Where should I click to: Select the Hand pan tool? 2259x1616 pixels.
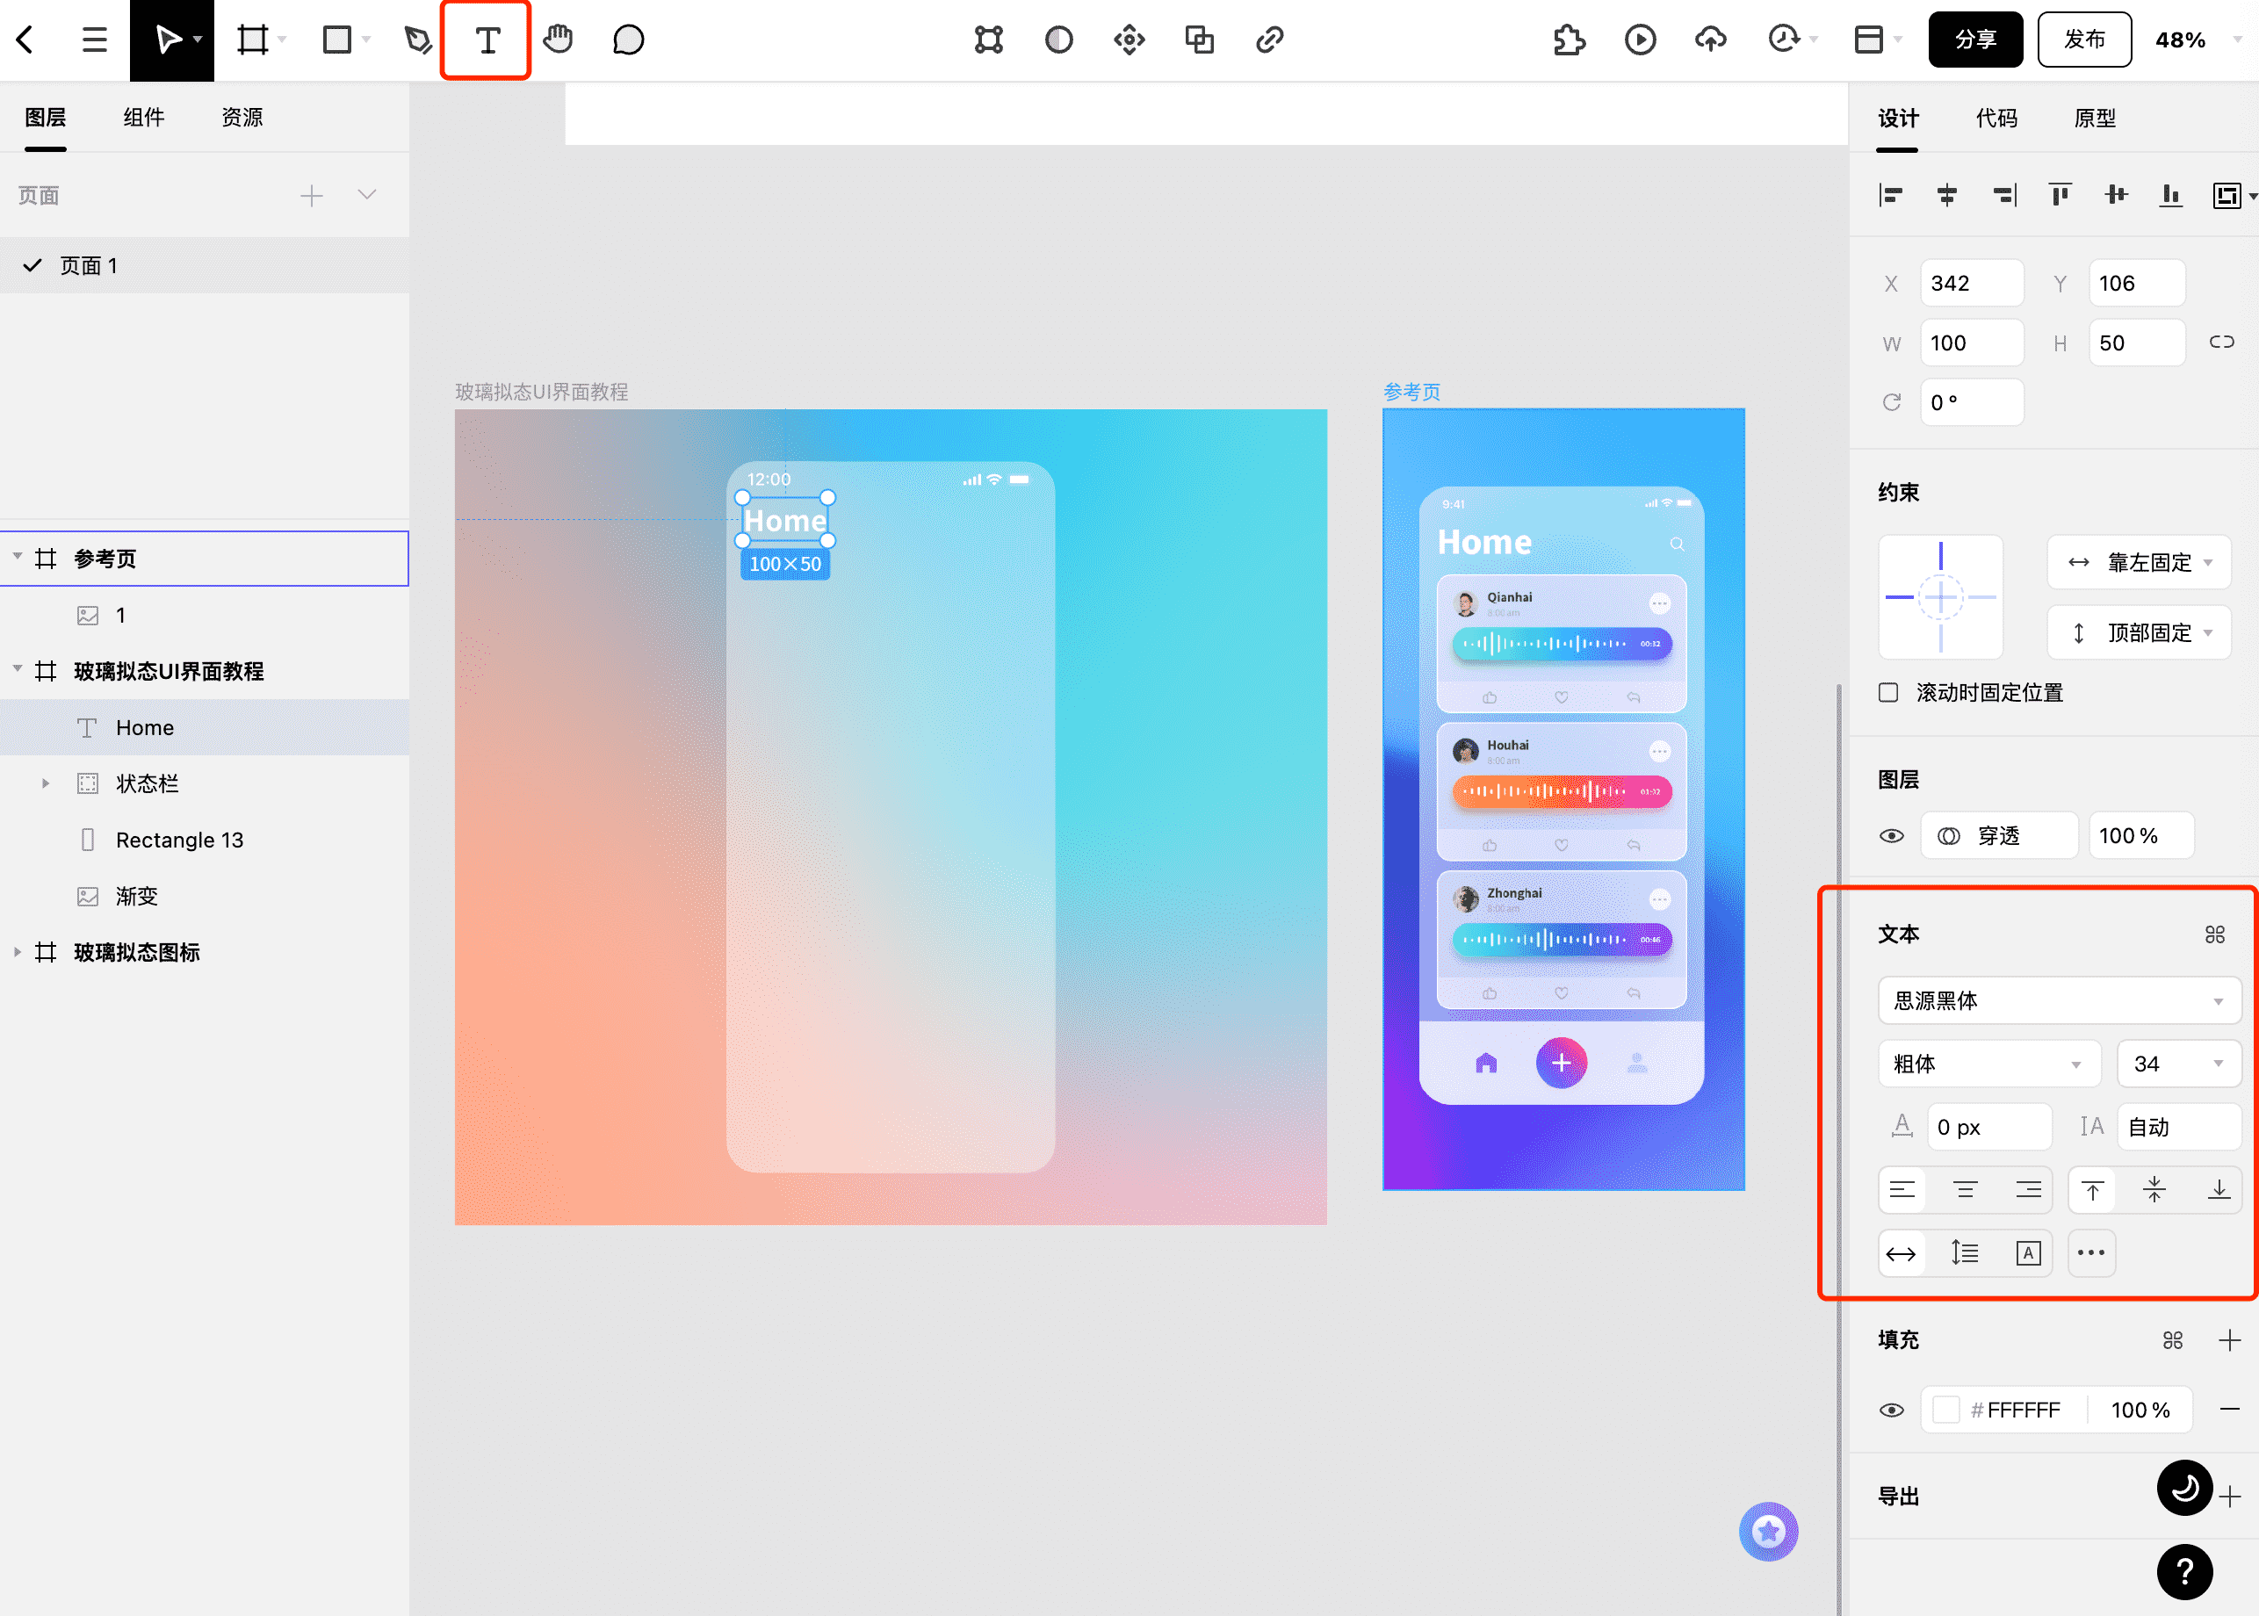pyautogui.click(x=559, y=40)
